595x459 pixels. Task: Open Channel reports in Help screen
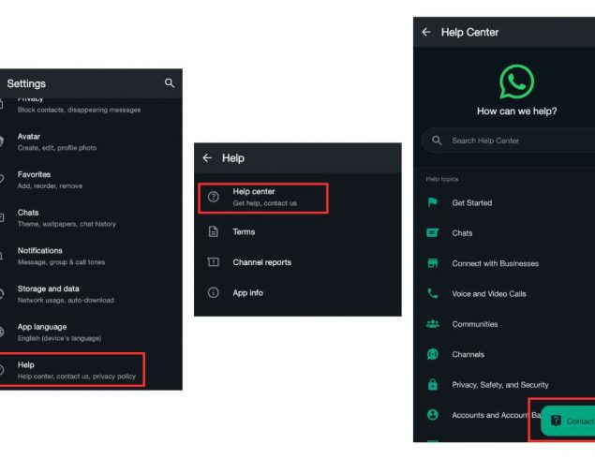click(298, 262)
